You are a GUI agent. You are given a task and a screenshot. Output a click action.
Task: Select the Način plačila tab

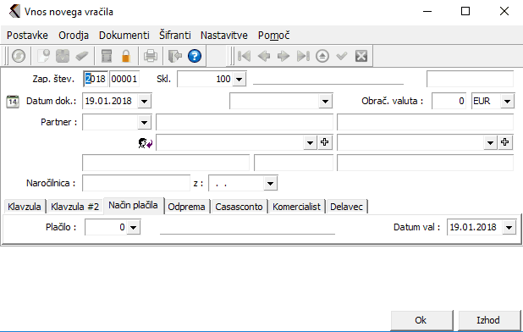coord(134,206)
